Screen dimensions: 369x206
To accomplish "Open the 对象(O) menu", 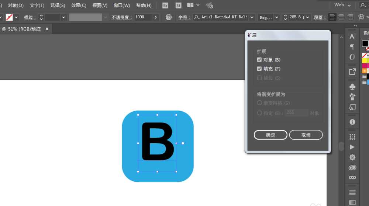I will [15, 5].
